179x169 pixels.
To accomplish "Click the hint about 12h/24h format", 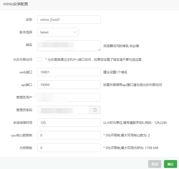I will 135,123.
